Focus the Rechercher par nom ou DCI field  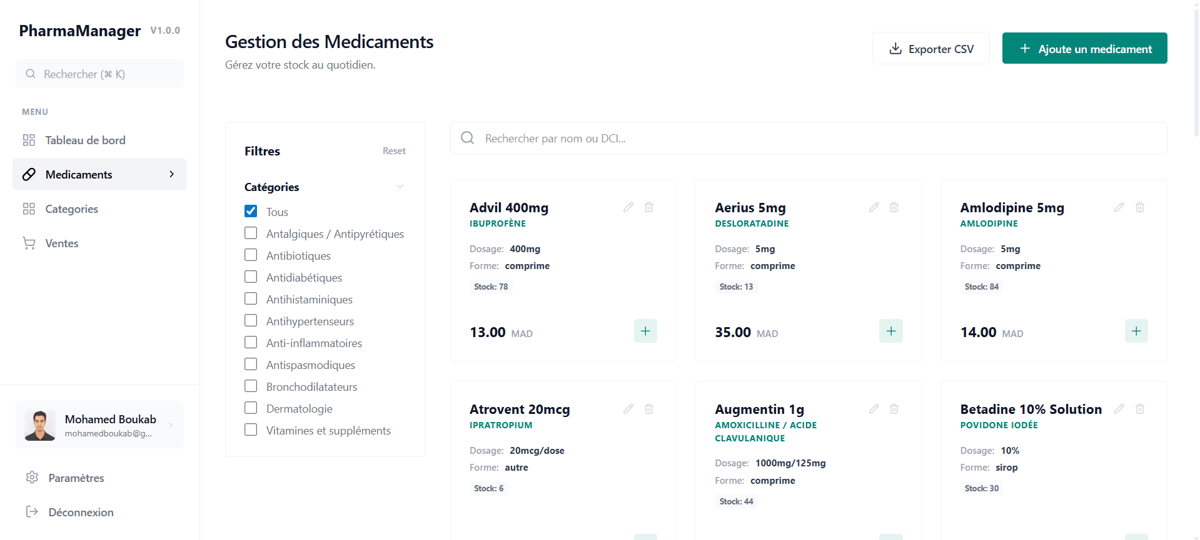click(x=809, y=138)
